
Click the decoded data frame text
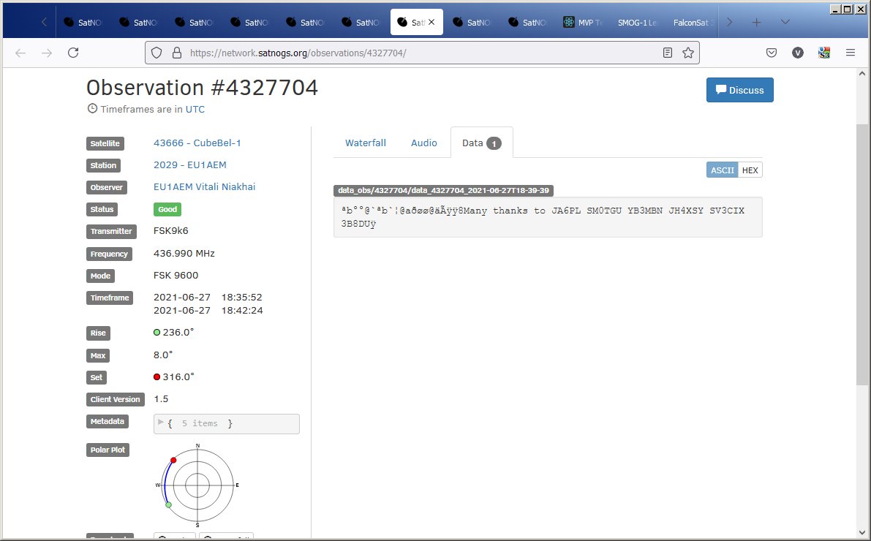click(x=548, y=217)
